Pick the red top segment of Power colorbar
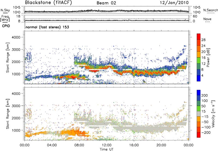Image resolution: width=218 pixels, height=151 pixels. point(199,37)
